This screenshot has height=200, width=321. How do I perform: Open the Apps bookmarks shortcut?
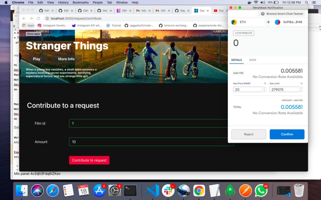point(28,25)
